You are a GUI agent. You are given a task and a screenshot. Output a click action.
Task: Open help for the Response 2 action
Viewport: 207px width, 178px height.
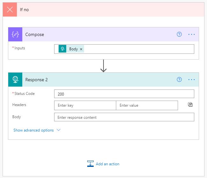click(x=179, y=80)
